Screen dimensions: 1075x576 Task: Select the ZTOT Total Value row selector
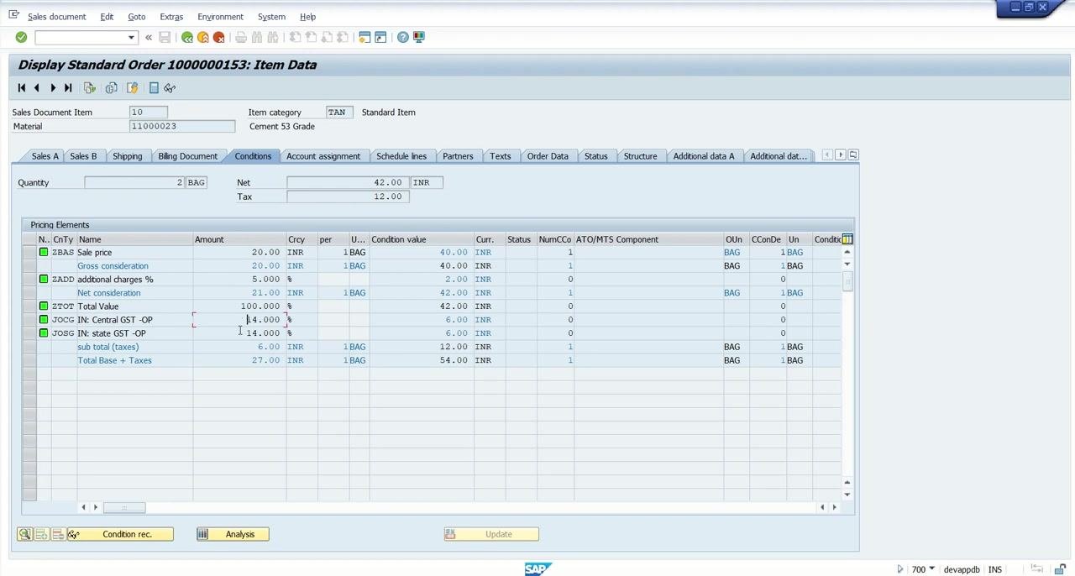coord(29,306)
